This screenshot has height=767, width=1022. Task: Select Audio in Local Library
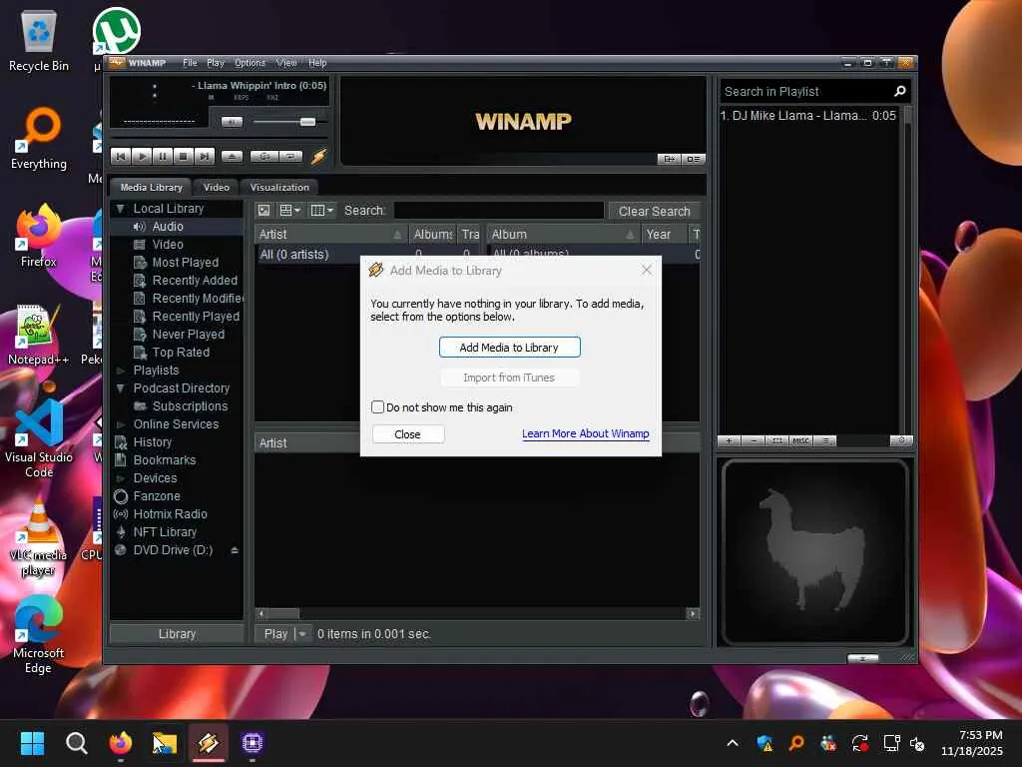click(x=168, y=227)
